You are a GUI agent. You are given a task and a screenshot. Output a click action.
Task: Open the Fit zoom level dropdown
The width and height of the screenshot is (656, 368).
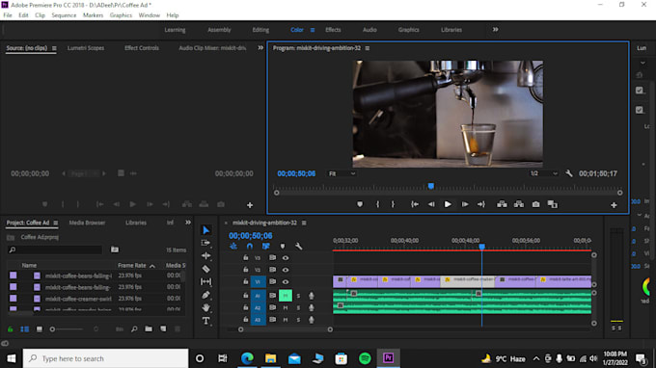point(342,173)
